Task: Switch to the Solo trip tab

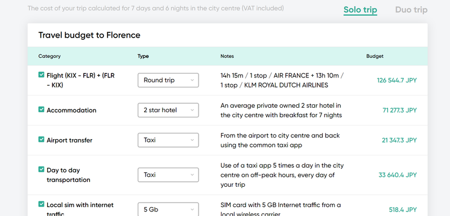Action: (x=360, y=10)
